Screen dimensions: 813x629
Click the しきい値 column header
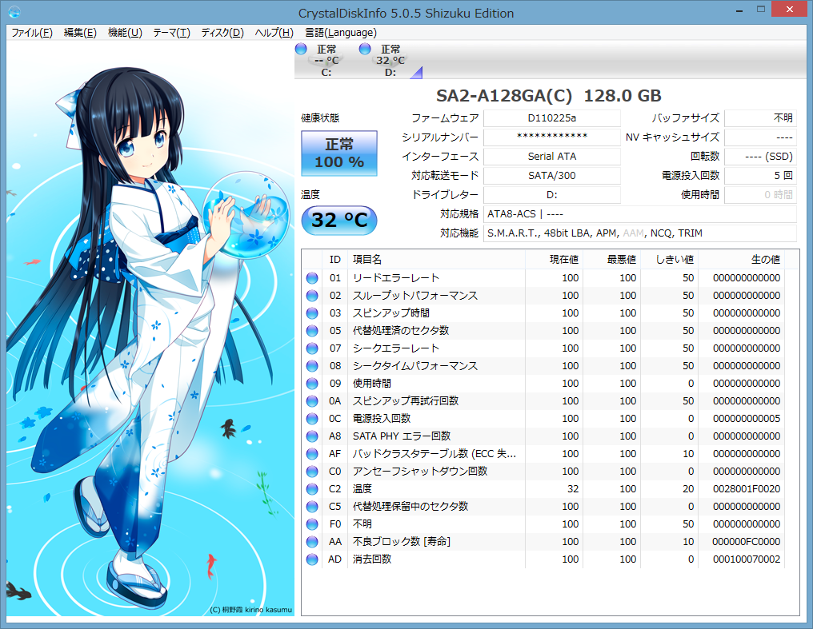(669, 260)
